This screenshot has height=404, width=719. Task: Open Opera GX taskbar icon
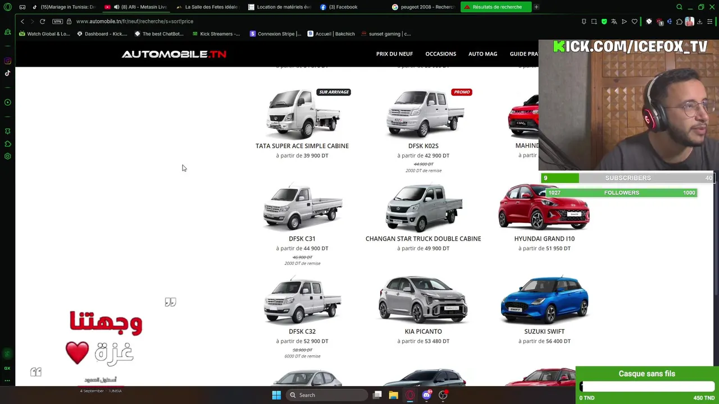click(x=410, y=395)
